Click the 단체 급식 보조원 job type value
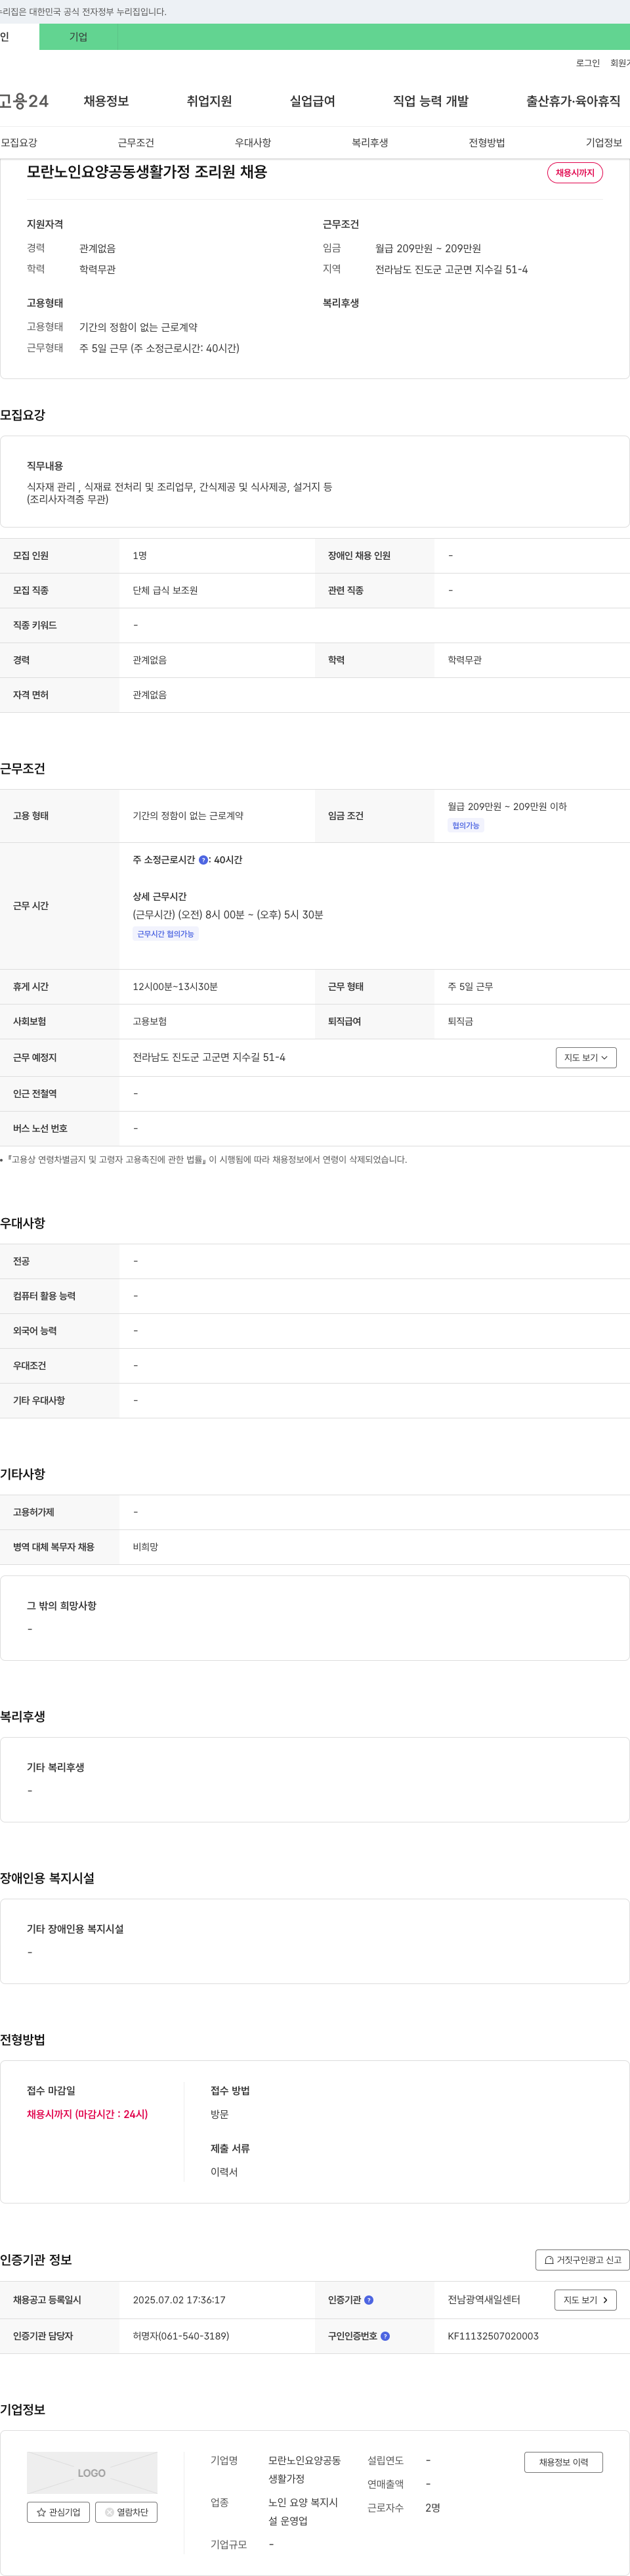 click(x=165, y=591)
